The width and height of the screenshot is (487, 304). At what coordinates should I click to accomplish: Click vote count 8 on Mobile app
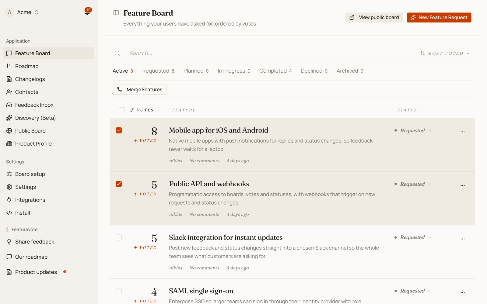[x=154, y=131]
